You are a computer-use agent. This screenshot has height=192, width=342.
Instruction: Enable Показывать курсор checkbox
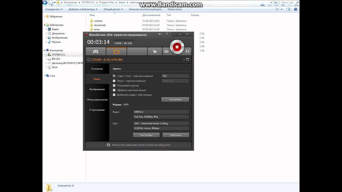tap(114, 86)
